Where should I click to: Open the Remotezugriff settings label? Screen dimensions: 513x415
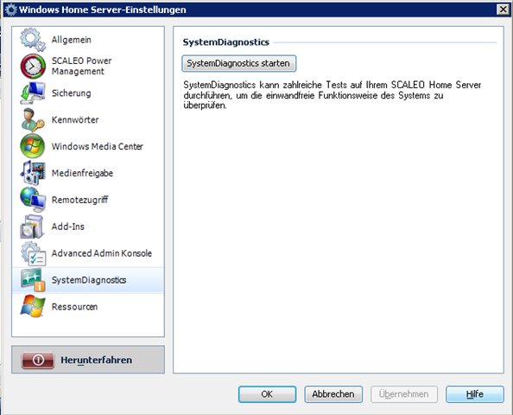[x=79, y=200]
